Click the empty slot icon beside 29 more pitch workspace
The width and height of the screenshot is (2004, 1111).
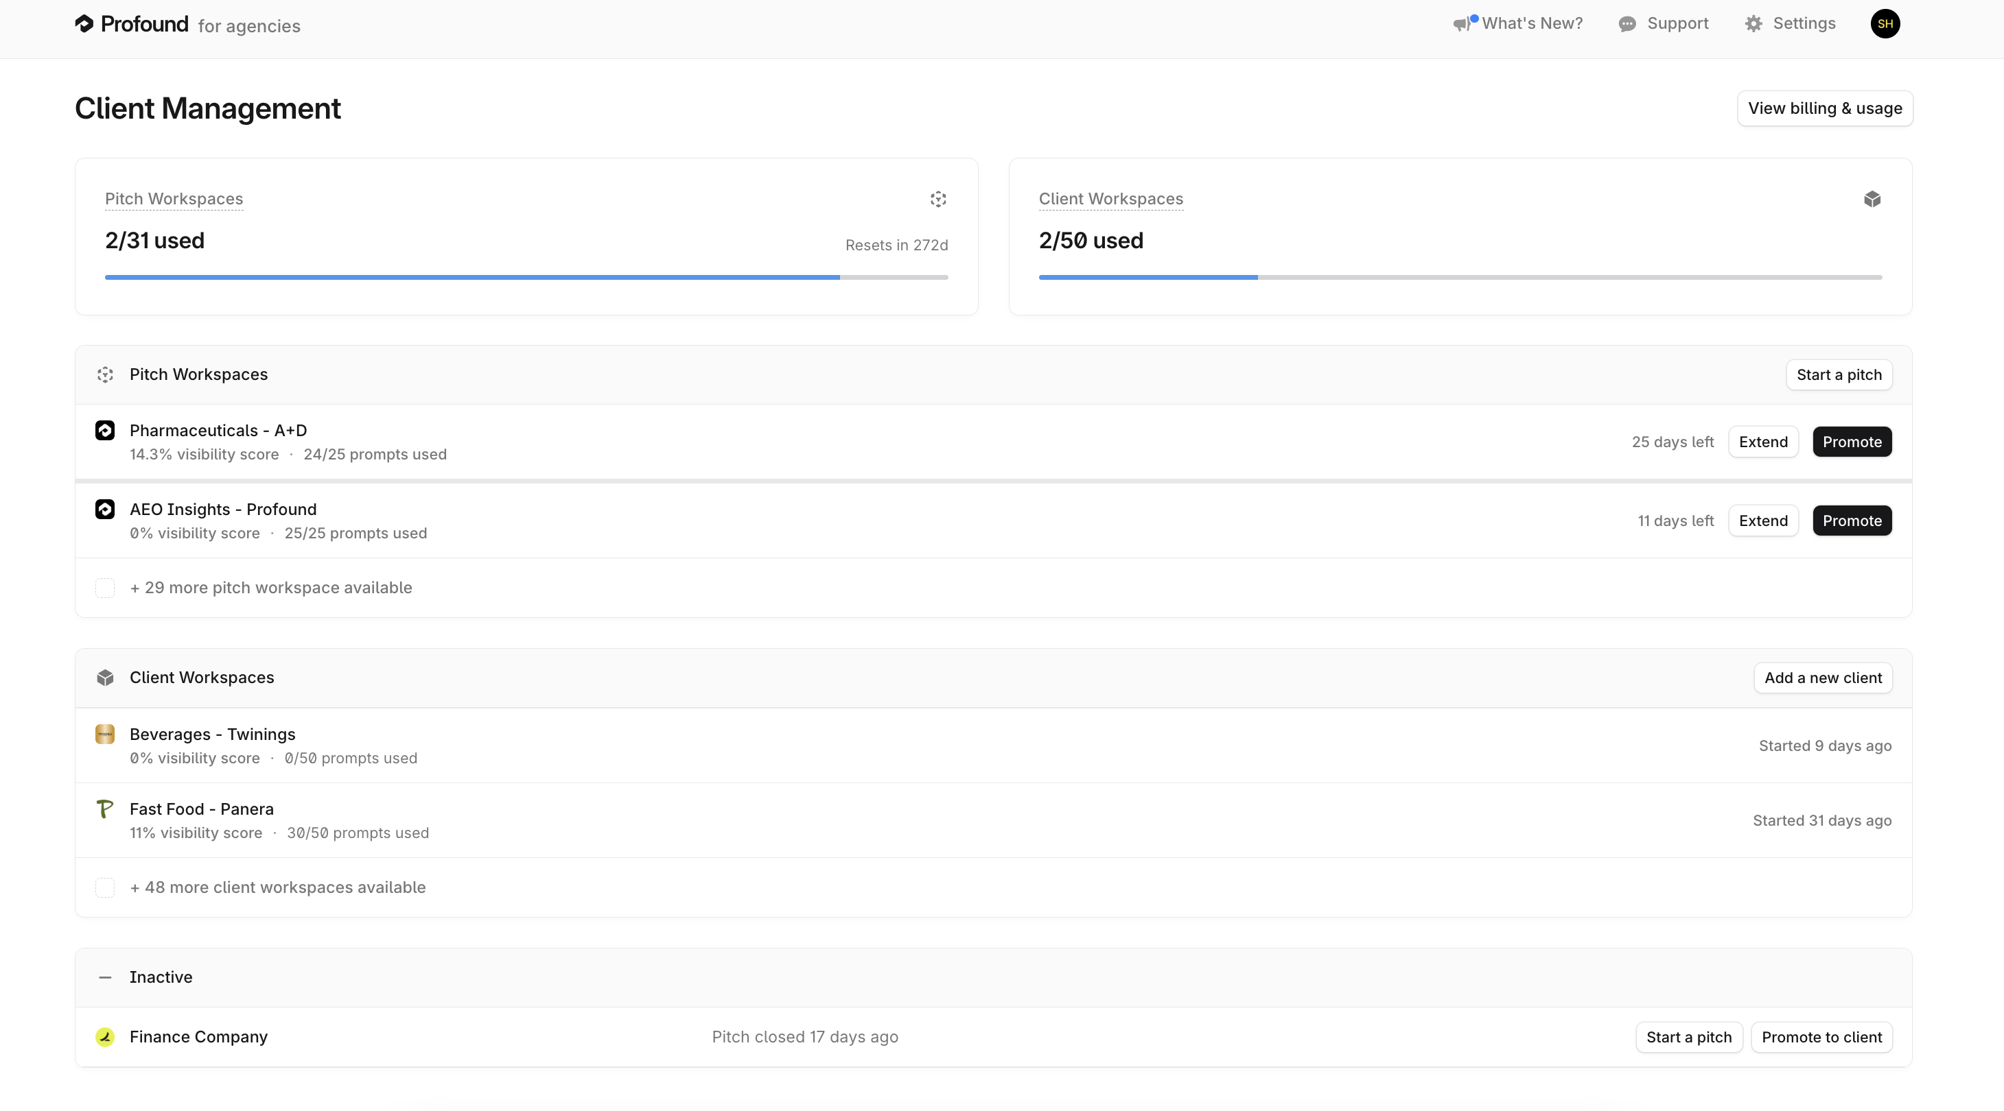(x=105, y=588)
